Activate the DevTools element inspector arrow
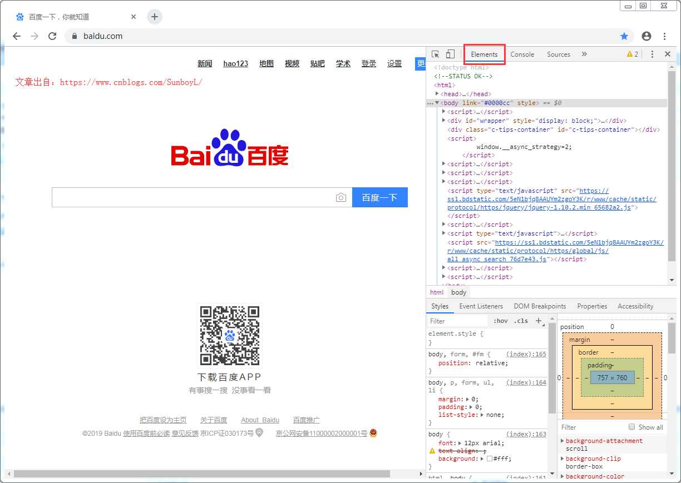This screenshot has width=681, height=483. 436,54
